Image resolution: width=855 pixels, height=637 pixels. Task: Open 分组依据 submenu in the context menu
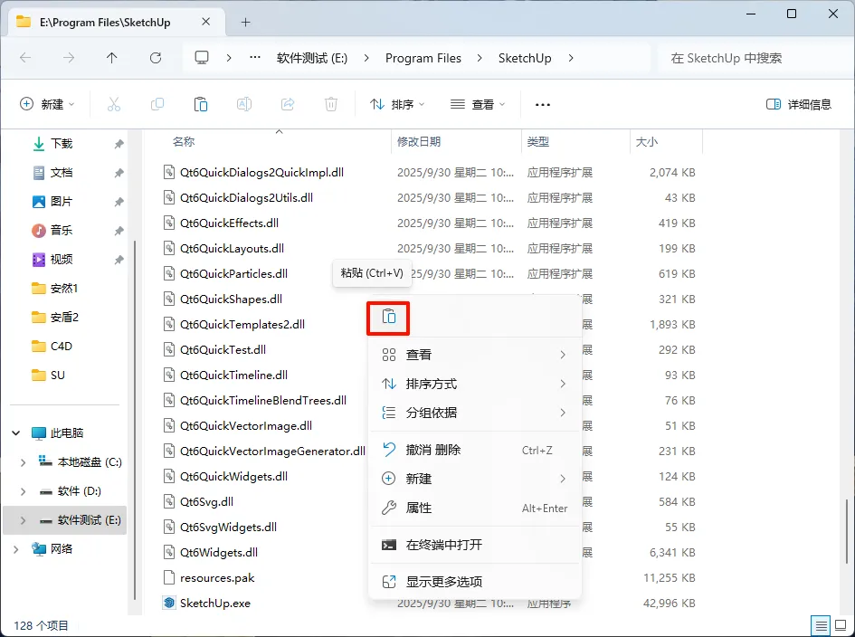(474, 413)
